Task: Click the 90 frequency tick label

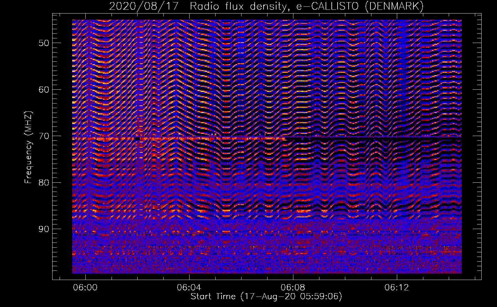Action: [x=44, y=229]
